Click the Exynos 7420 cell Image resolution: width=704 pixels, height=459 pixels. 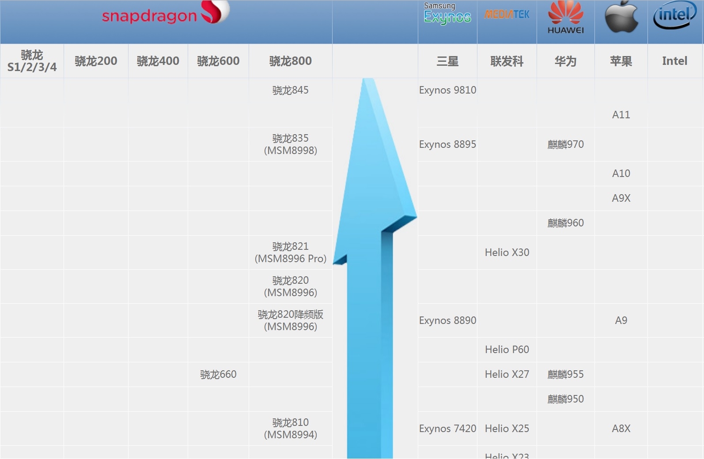click(447, 429)
